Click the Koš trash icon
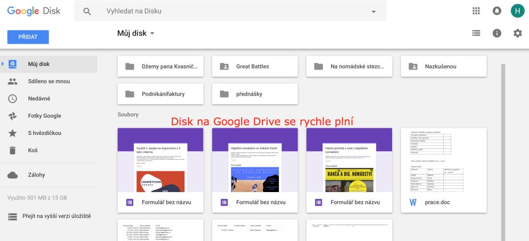 (x=12, y=150)
